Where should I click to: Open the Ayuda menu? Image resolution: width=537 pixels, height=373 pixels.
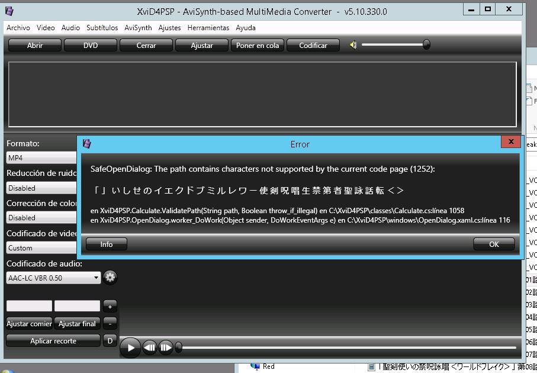246,28
